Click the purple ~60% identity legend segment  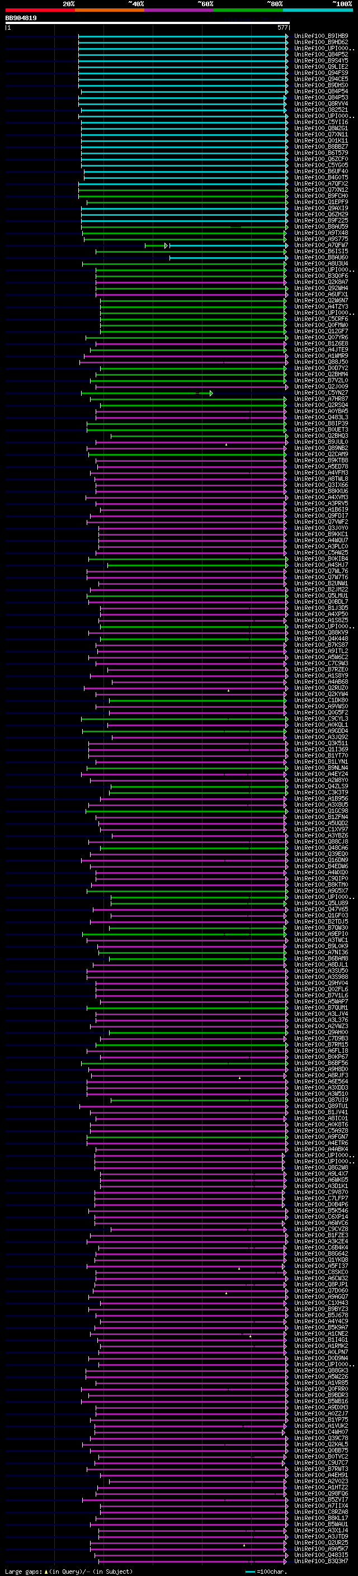tap(180, 10)
